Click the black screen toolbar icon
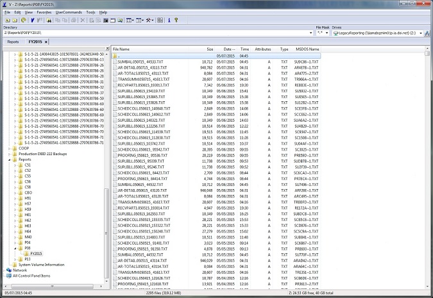 pos(105,20)
